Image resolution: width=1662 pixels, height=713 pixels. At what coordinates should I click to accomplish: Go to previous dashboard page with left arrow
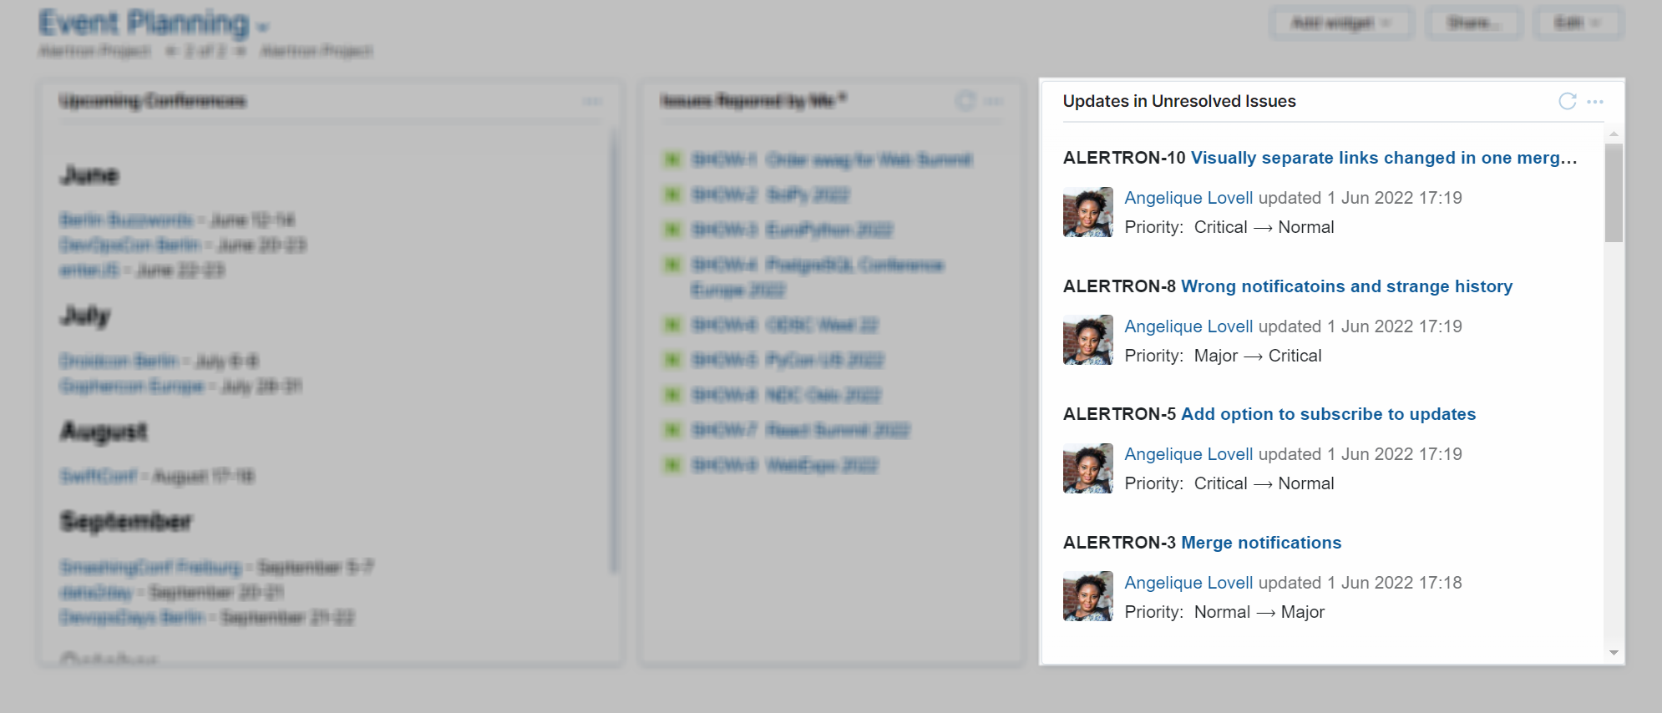(172, 50)
